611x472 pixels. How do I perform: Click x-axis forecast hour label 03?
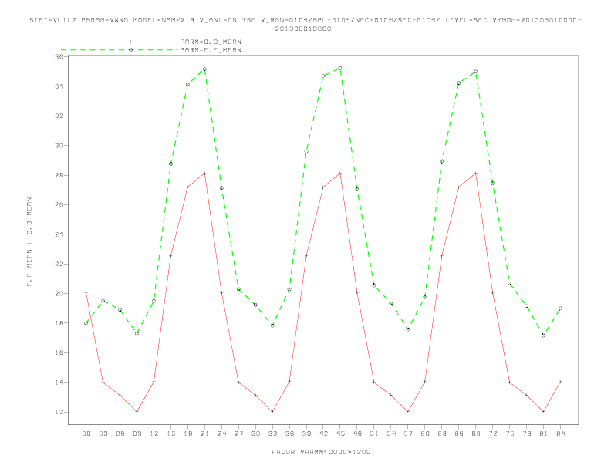[x=103, y=433]
